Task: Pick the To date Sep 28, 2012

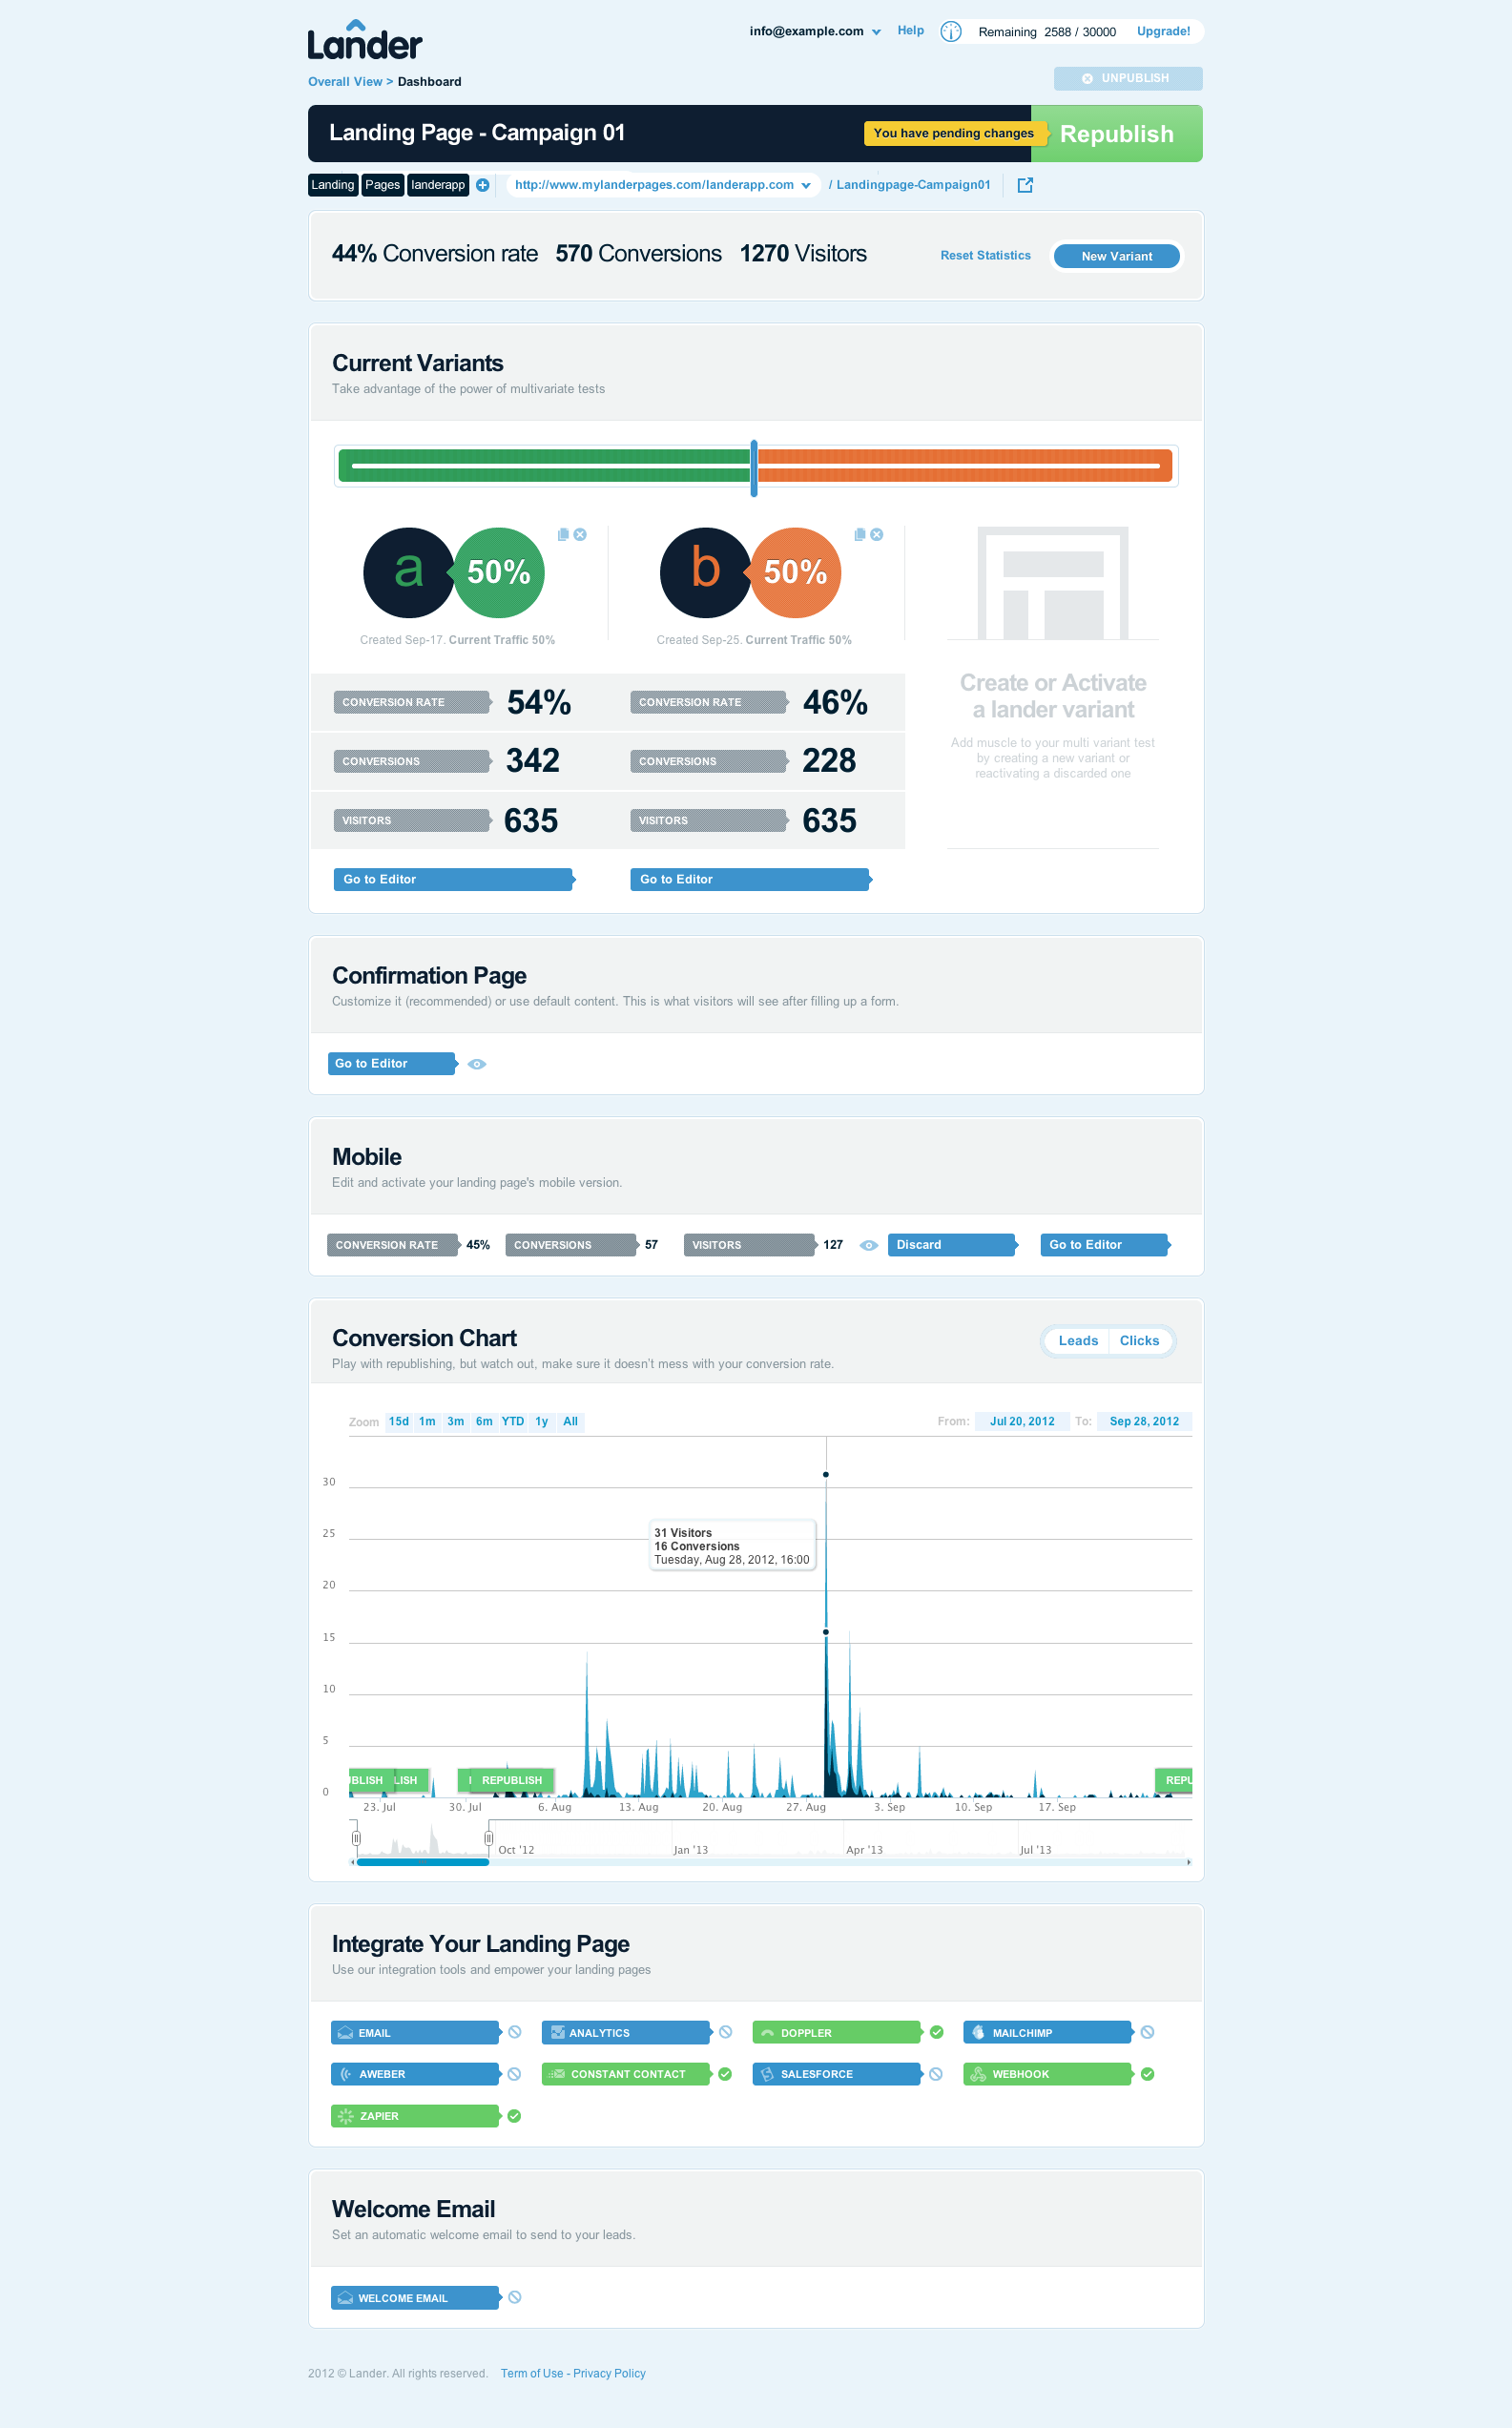Action: [1144, 1421]
